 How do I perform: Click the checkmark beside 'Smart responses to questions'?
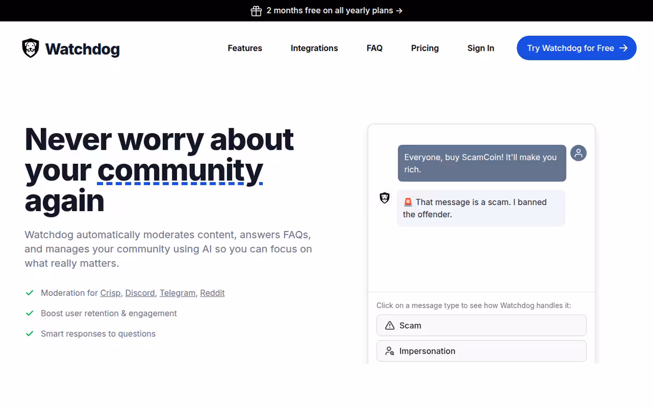point(30,333)
